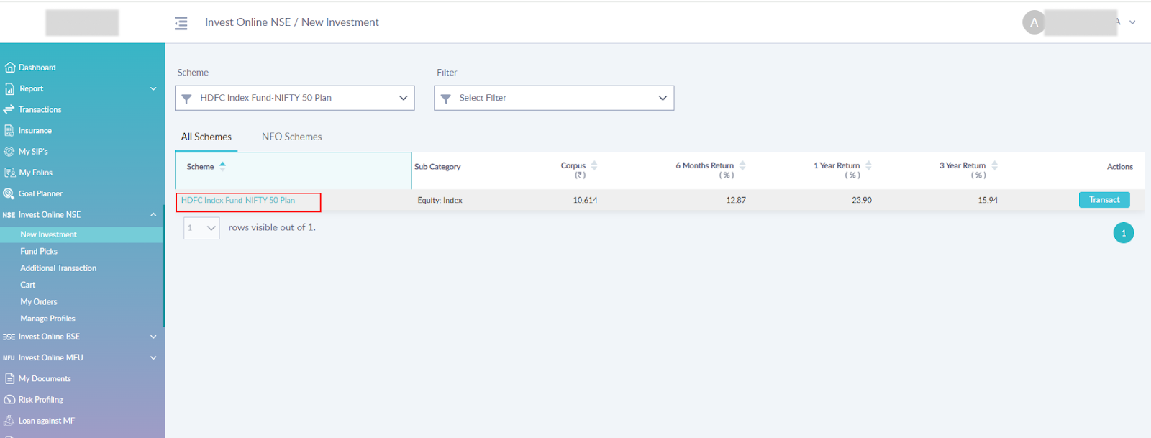
Task: Open the Select Filter dropdown
Action: click(x=554, y=98)
